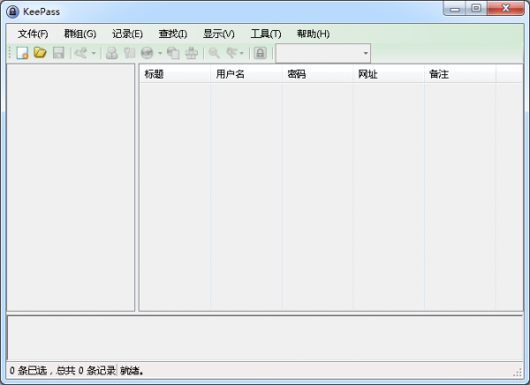Open the quick search combo box

(323, 53)
